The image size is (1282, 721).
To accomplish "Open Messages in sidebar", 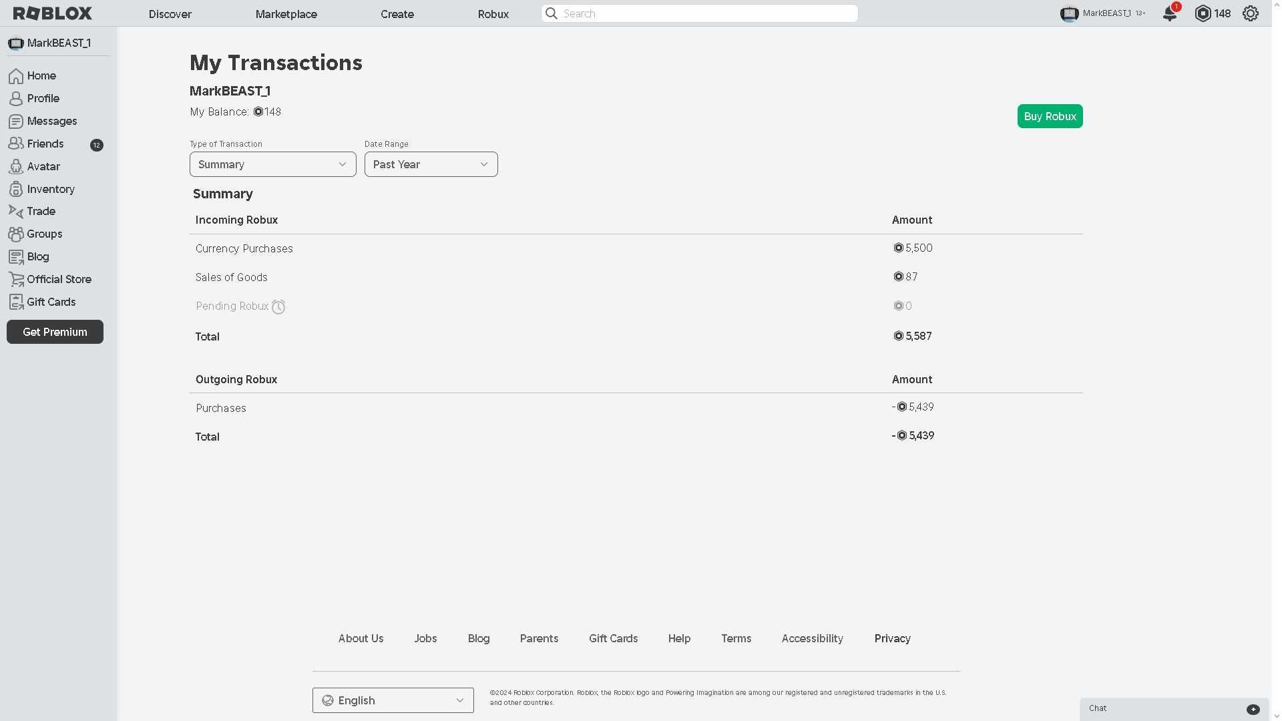I will (x=52, y=122).
